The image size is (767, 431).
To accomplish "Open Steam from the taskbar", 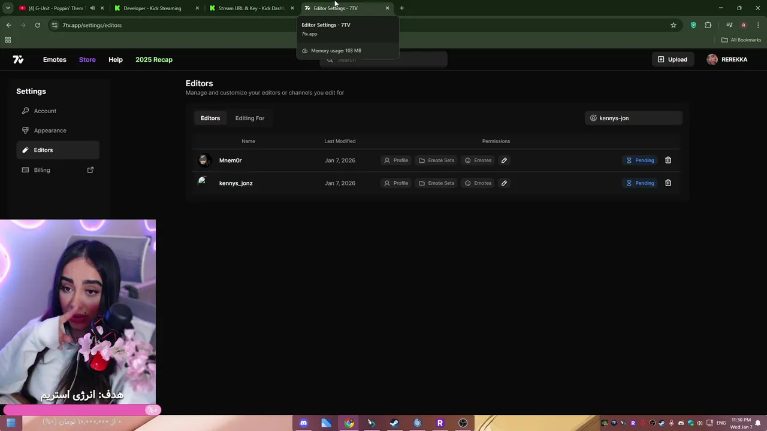I will [x=394, y=423].
